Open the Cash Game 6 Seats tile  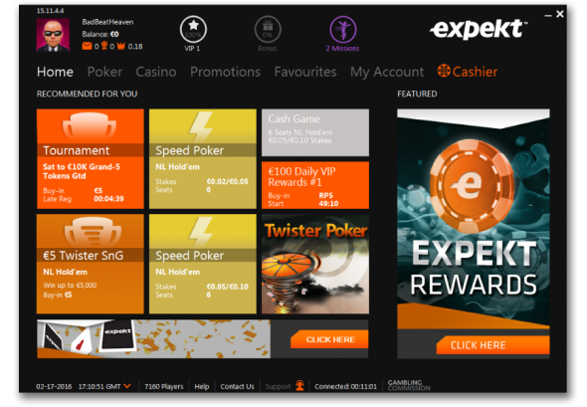315,132
